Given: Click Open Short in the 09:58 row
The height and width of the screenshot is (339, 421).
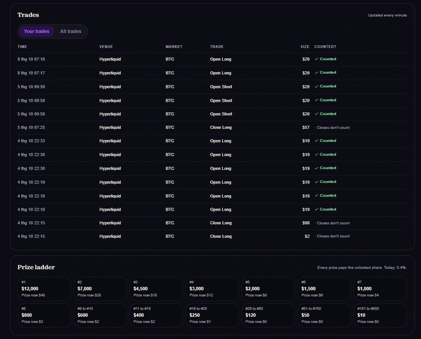Looking at the screenshot, I should 221,114.
